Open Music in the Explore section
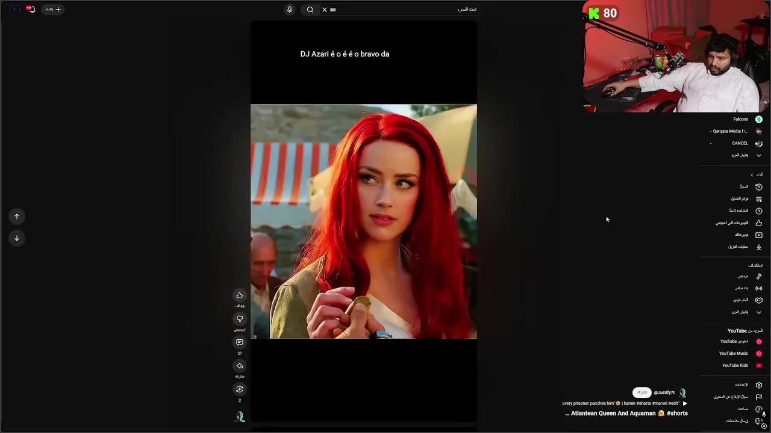The image size is (771, 433). 749,276
